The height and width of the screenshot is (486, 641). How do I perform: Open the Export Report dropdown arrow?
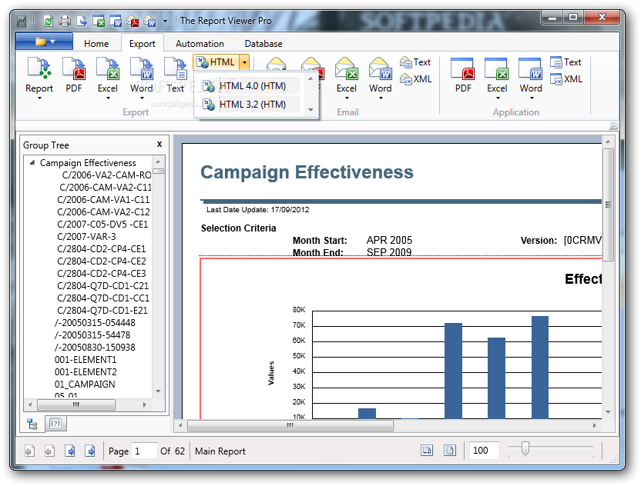pyautogui.click(x=39, y=98)
